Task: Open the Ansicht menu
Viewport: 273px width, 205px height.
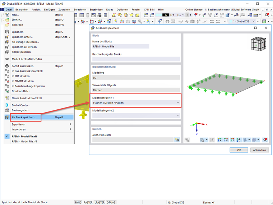Action: (x=36, y=10)
